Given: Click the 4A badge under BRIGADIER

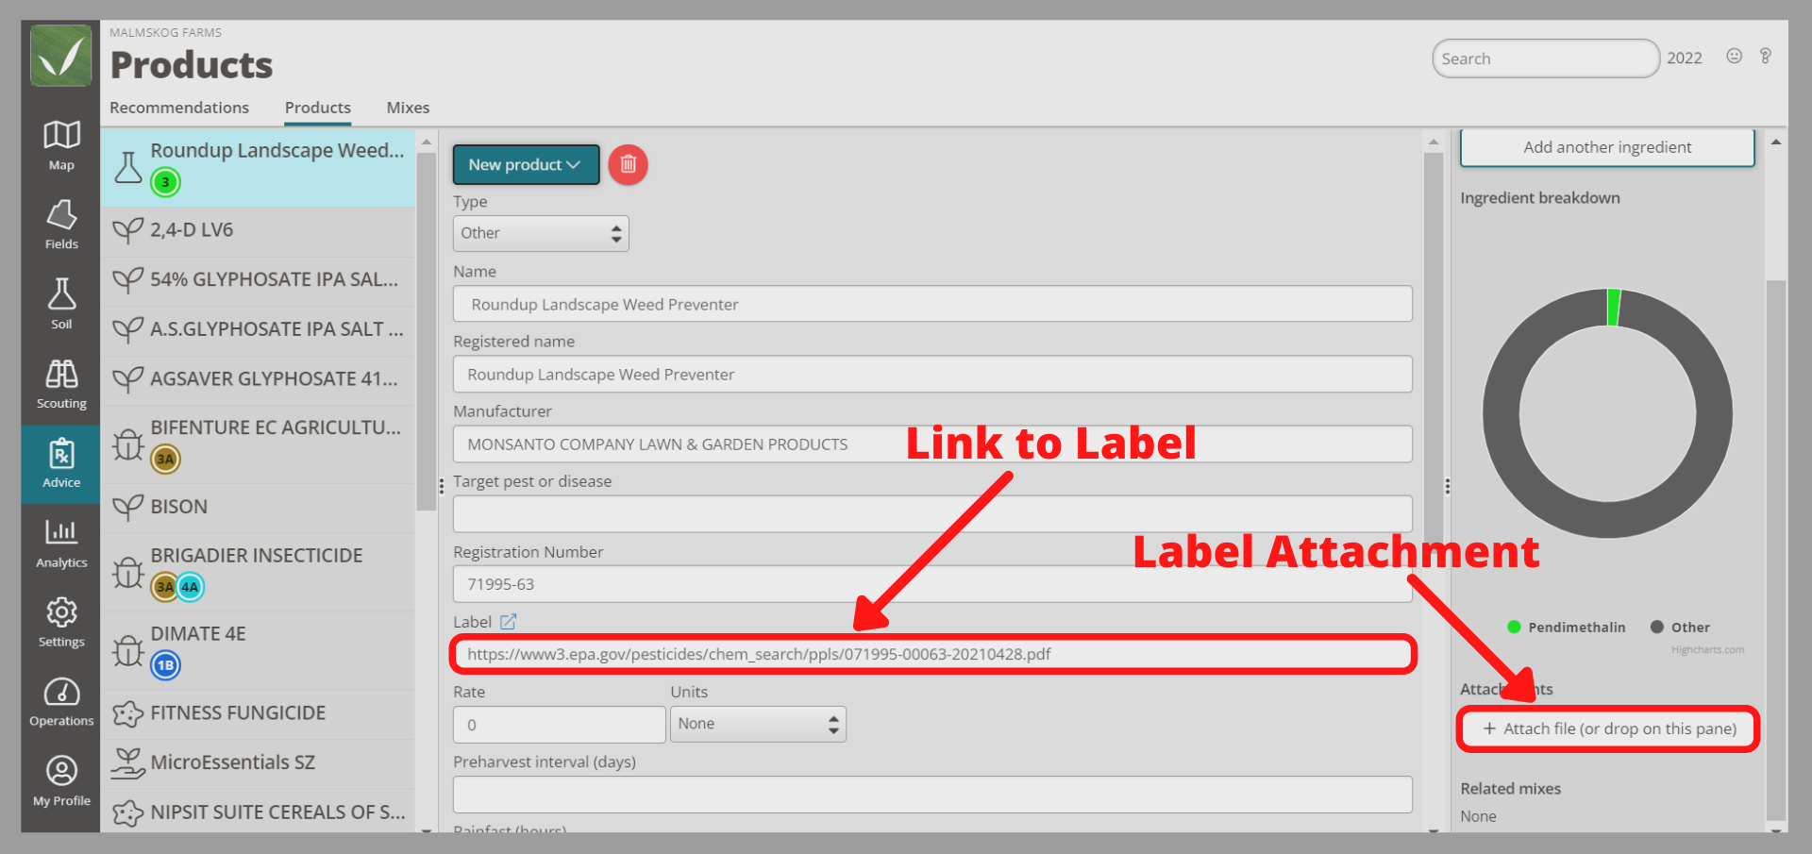Looking at the screenshot, I should [x=190, y=587].
